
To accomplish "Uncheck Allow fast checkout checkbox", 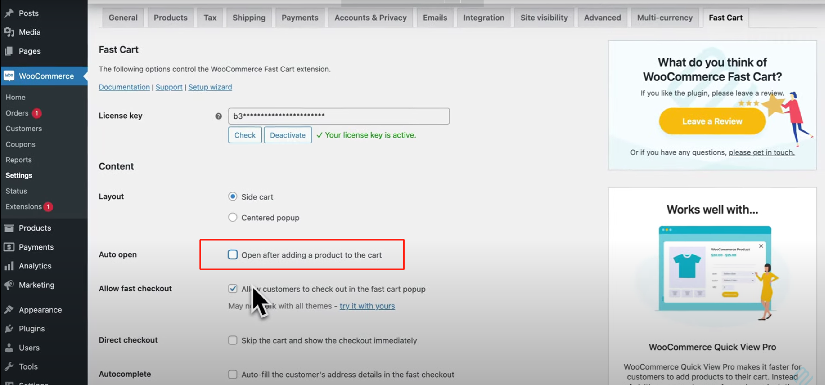I will tap(232, 289).
